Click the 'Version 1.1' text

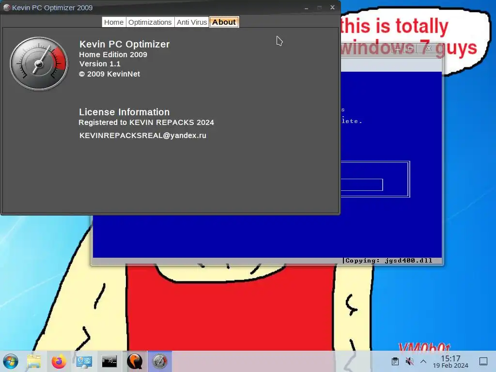pos(100,64)
